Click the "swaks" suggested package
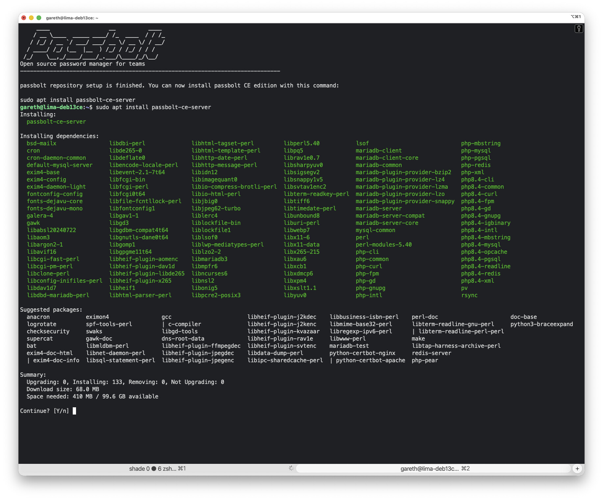 tap(94, 331)
